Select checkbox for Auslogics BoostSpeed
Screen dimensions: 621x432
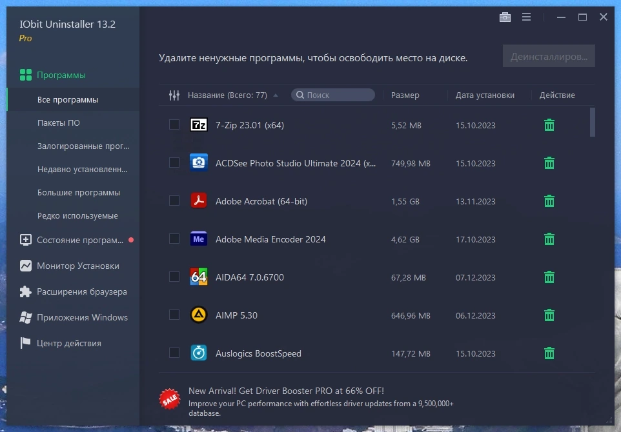[174, 353]
